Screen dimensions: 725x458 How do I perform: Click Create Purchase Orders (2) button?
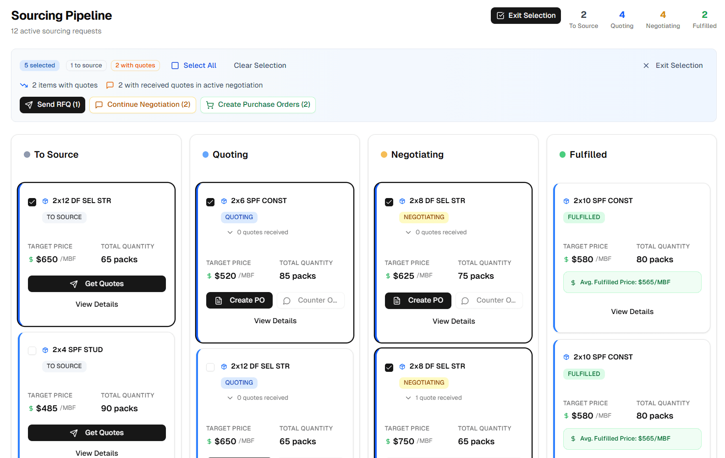[x=258, y=105]
